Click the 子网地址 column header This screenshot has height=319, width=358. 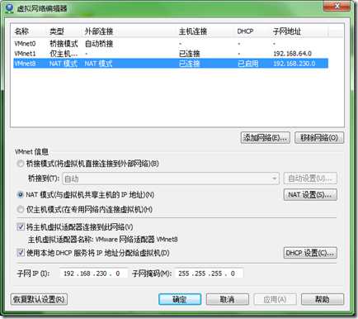point(299,31)
